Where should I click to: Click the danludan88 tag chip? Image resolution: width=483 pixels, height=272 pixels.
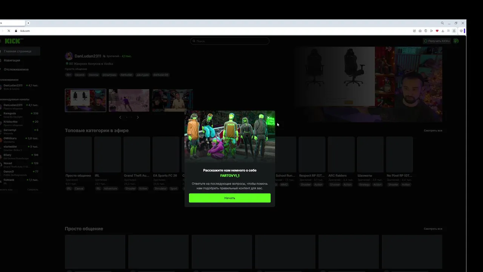pos(161,75)
